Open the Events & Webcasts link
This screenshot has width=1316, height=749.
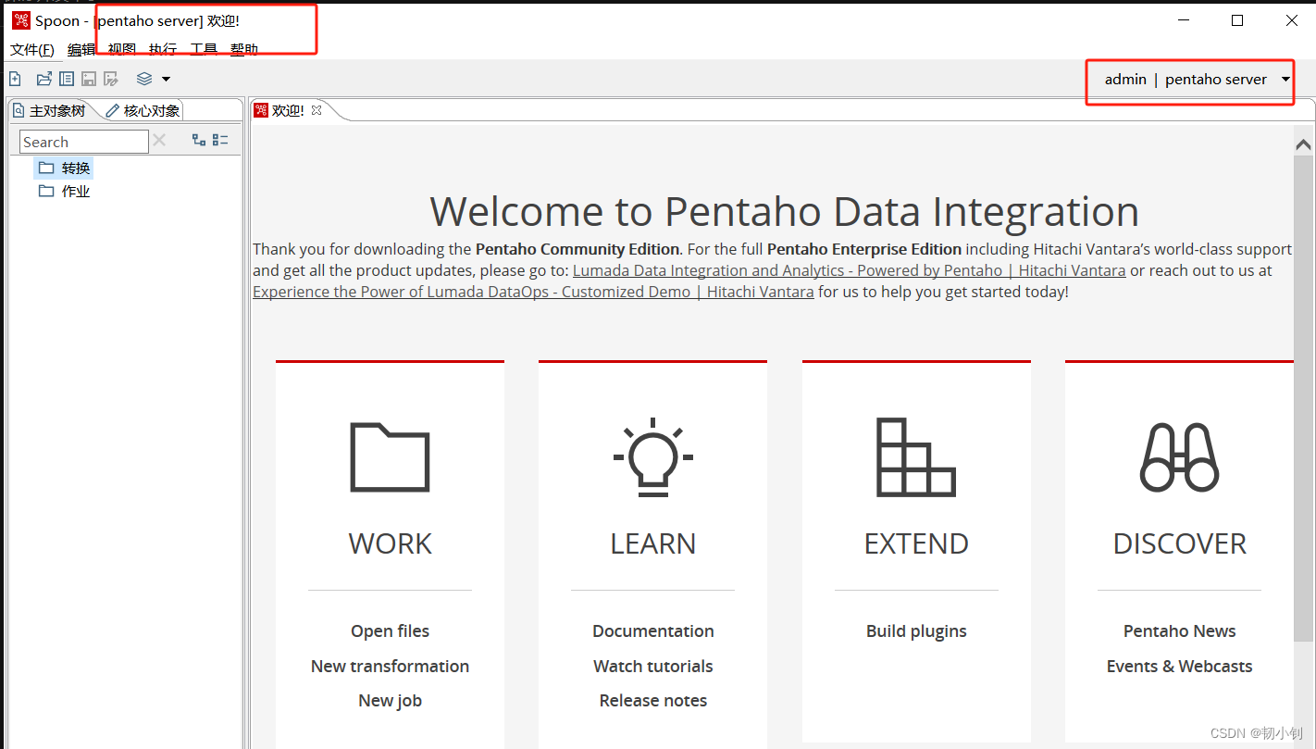point(1179,666)
